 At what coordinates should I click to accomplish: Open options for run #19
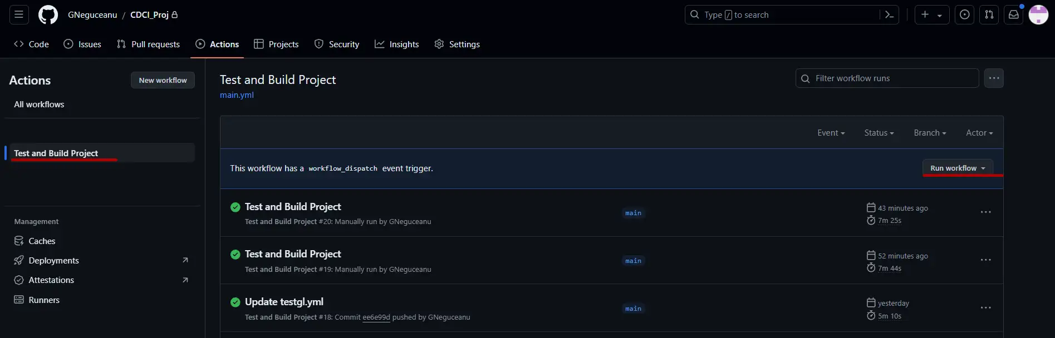tap(985, 260)
